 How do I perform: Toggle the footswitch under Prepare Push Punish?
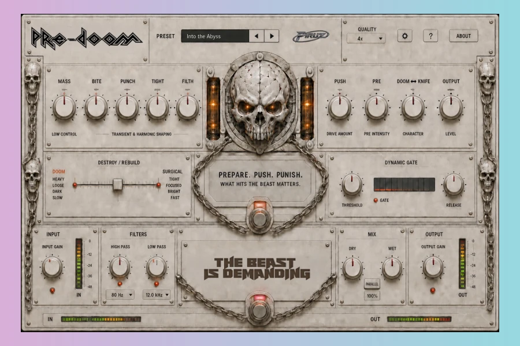coord(259,219)
